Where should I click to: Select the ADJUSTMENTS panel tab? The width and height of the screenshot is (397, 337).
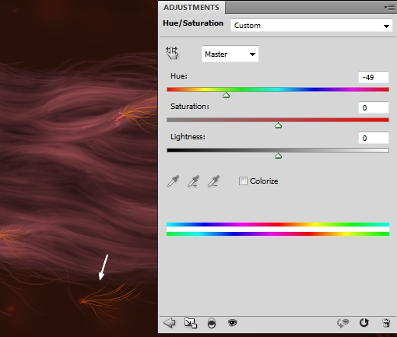(x=191, y=7)
